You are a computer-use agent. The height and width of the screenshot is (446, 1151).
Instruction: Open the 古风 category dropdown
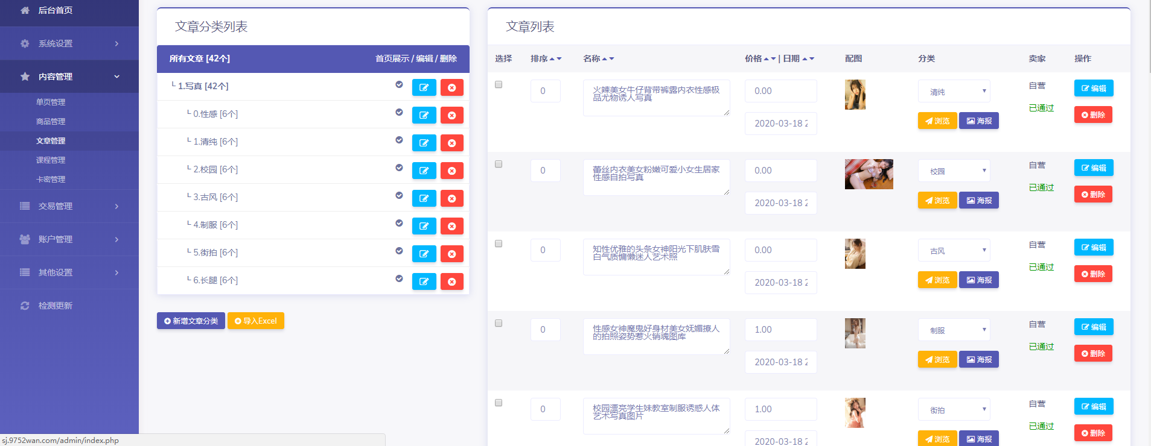pos(954,251)
